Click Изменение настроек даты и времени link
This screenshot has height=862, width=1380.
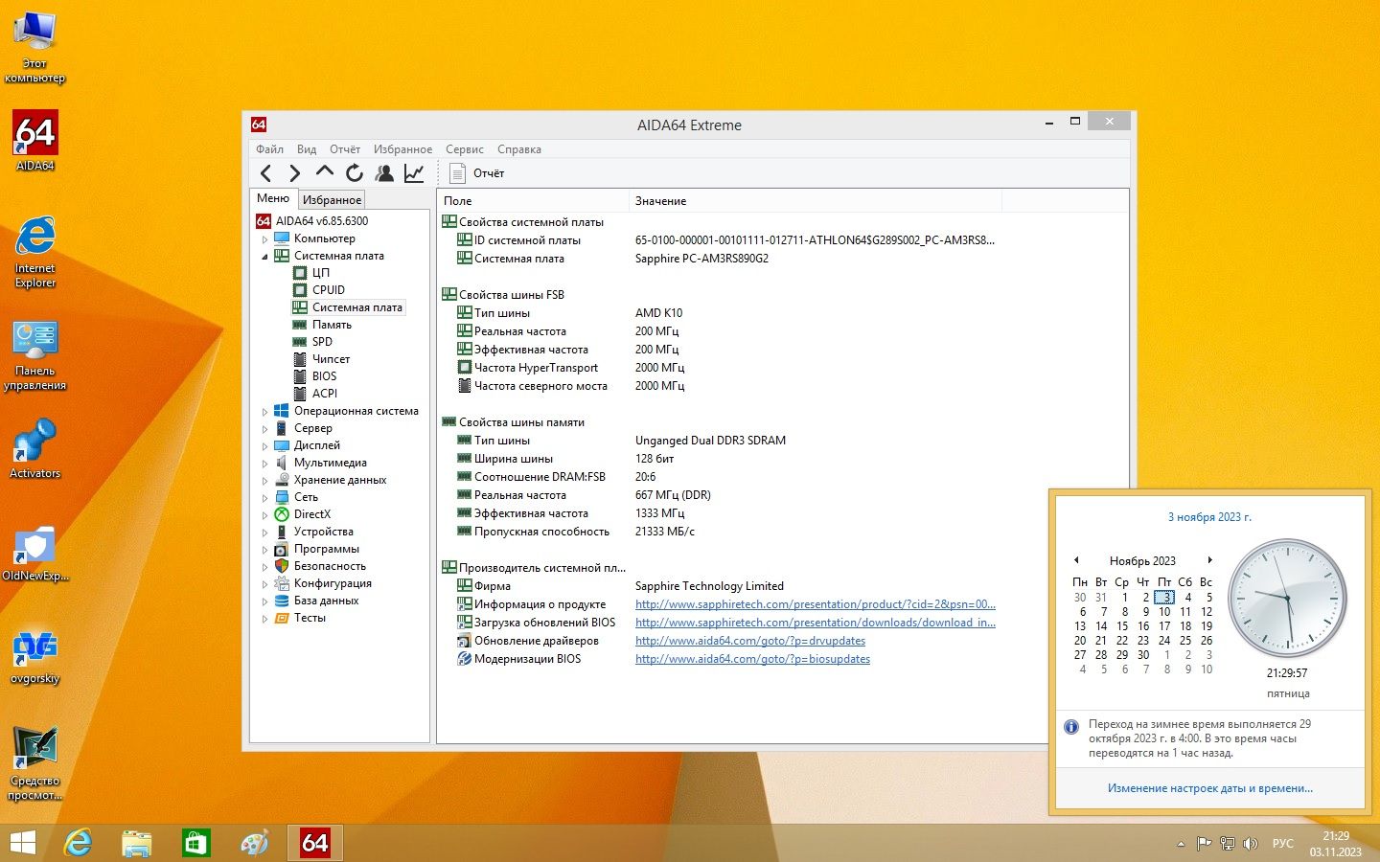pos(1210,788)
